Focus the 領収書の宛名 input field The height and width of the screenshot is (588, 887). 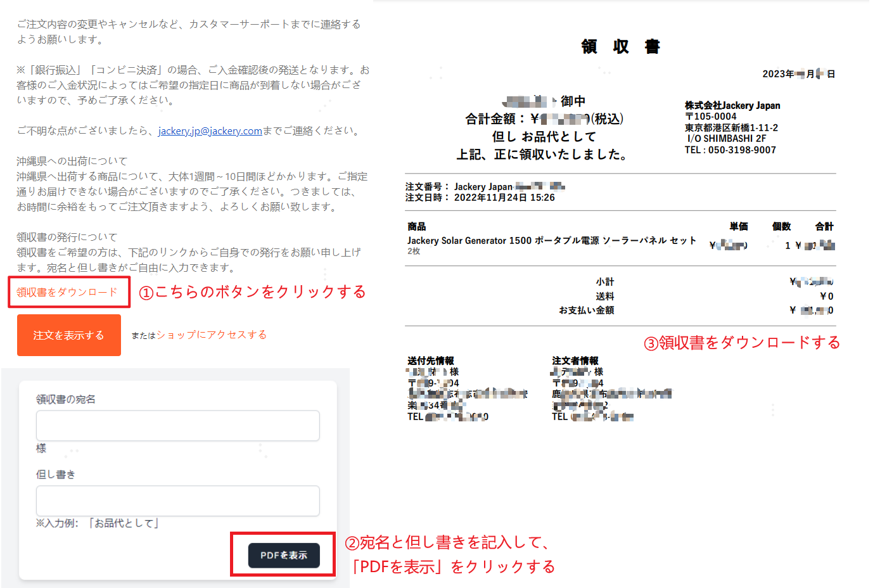pyautogui.click(x=178, y=426)
